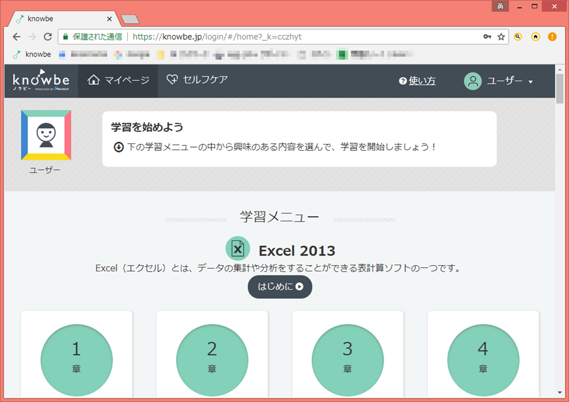
Task: Select the セルフケア heart icon
Action: (172, 80)
